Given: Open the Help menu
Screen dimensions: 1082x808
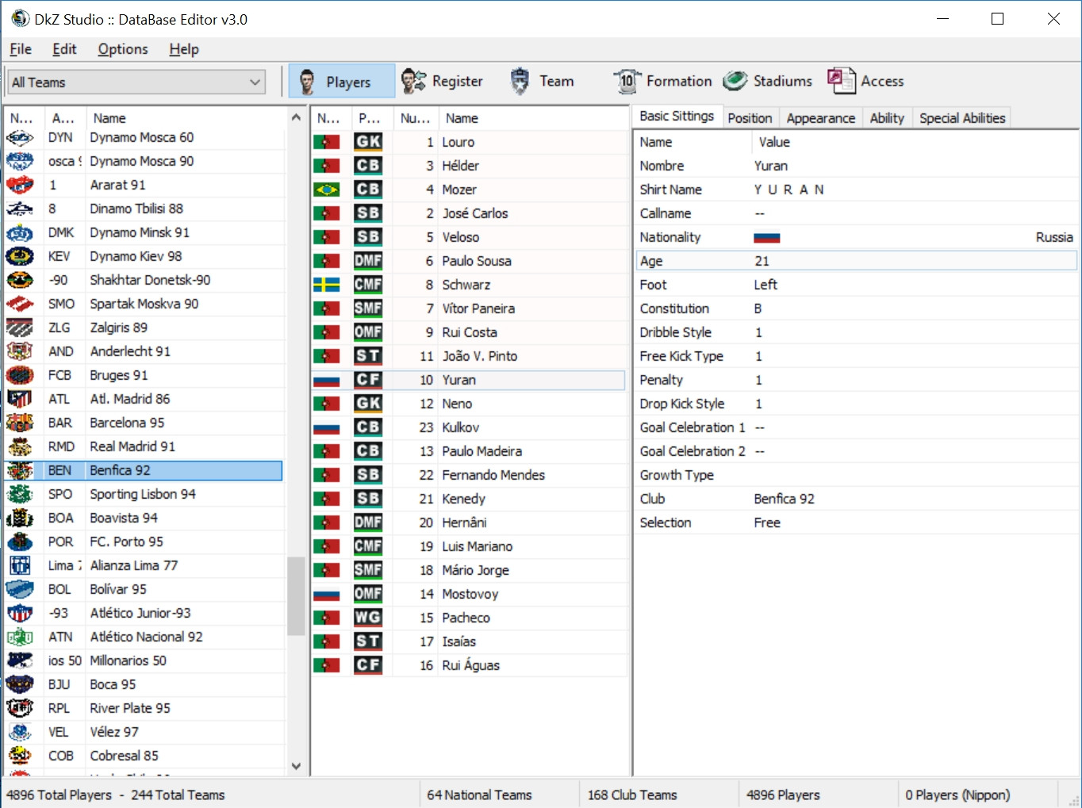Looking at the screenshot, I should [184, 49].
